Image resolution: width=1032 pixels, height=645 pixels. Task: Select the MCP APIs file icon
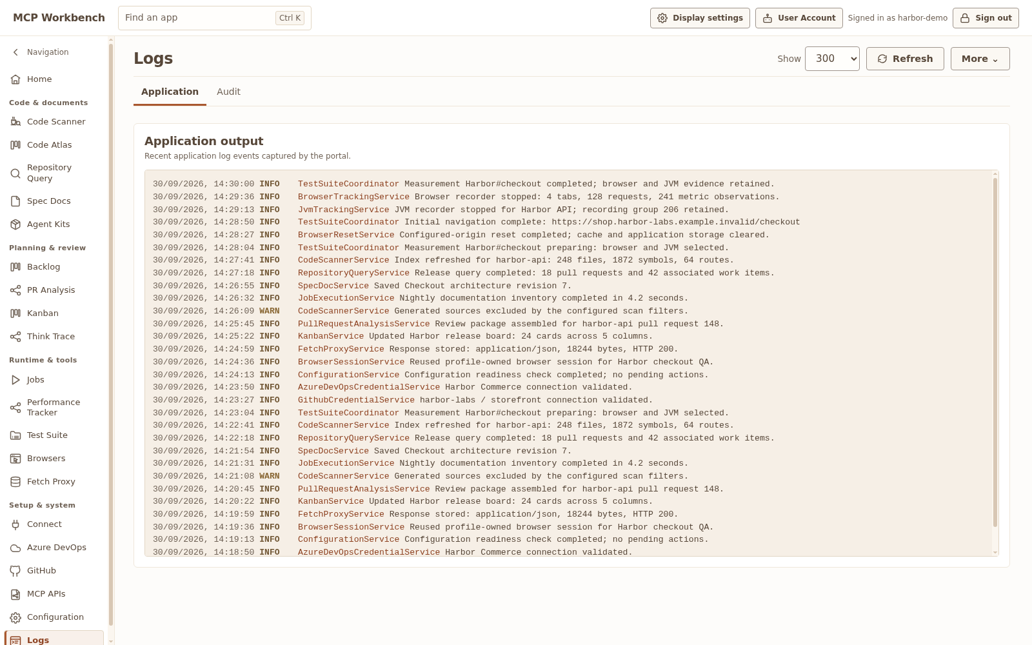pos(15,594)
